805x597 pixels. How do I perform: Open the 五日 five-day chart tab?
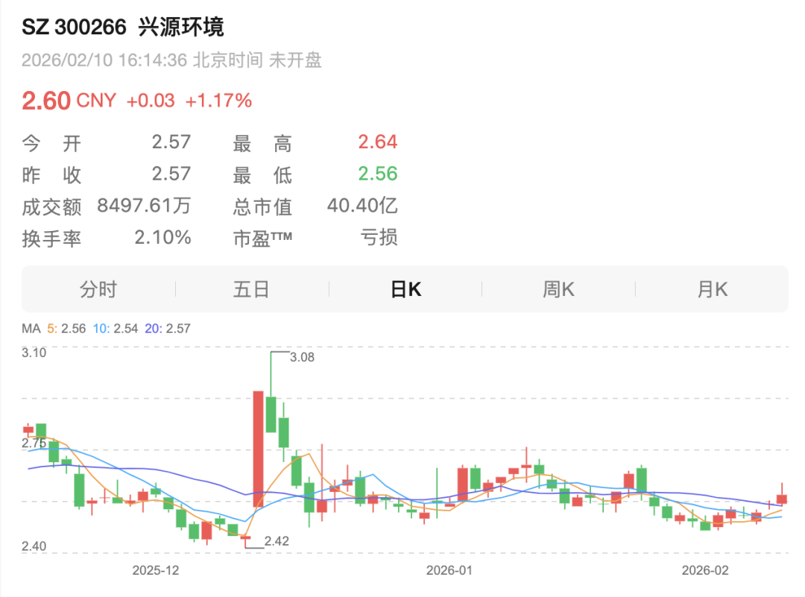pos(252,289)
